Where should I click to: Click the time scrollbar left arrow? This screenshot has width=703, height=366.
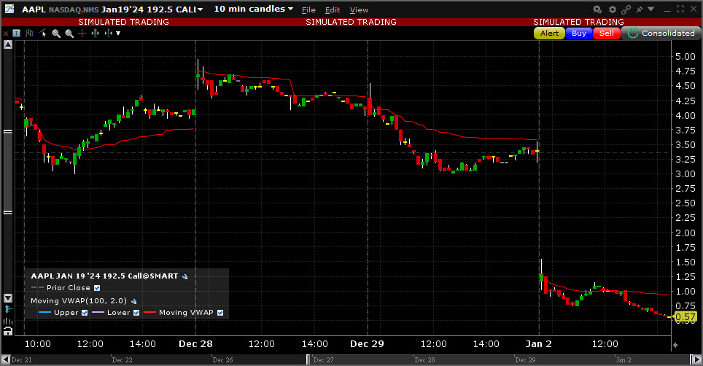(6, 359)
